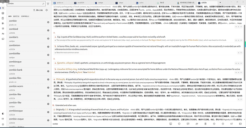This screenshot has height=128, width=246.
Task: Toggle dark mode icon in left sidebar
Action: pyautogui.click(x=3, y=113)
